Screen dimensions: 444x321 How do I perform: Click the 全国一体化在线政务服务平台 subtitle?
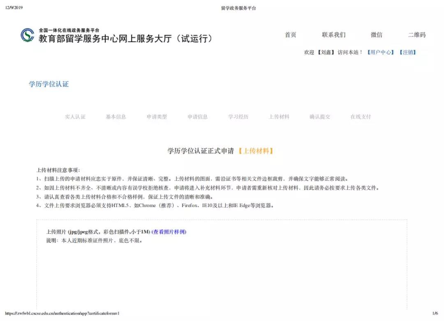[x=69, y=30]
